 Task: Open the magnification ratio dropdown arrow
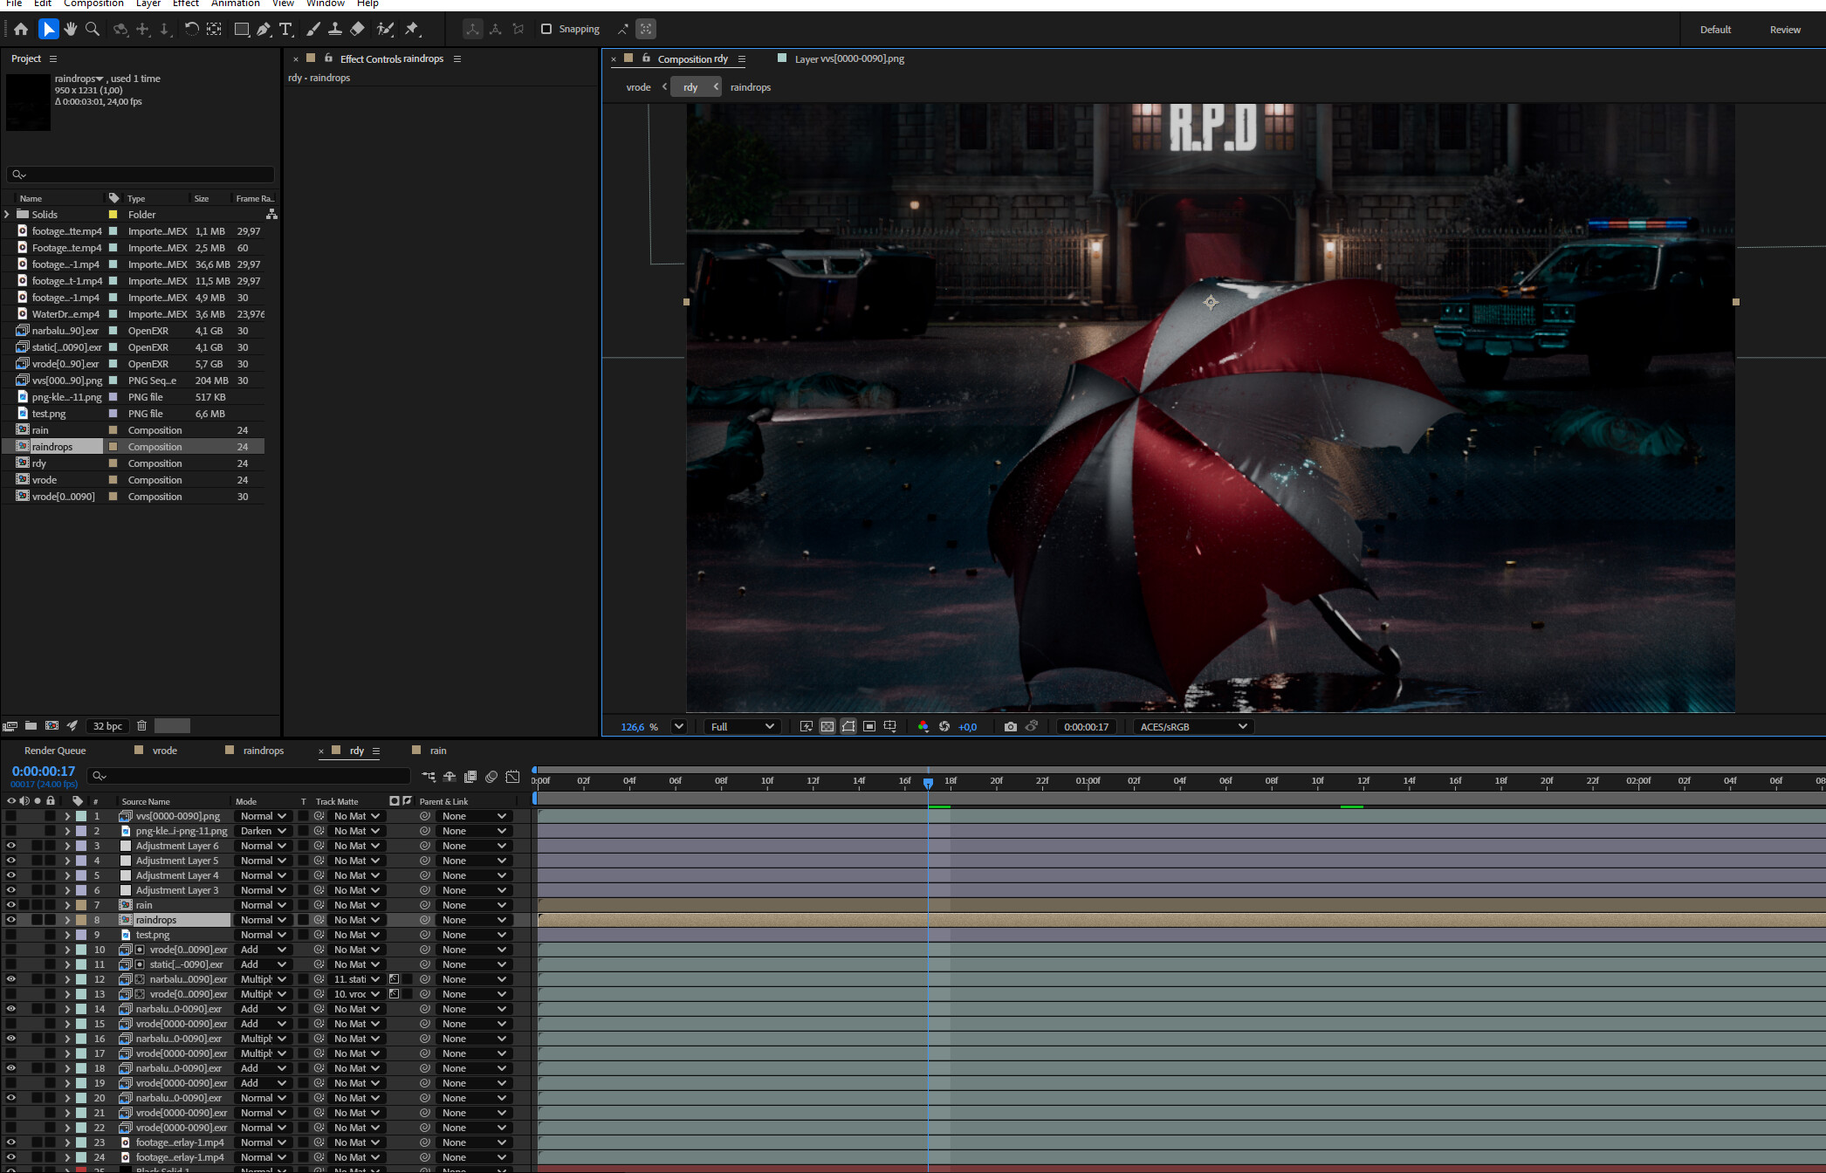tap(678, 726)
